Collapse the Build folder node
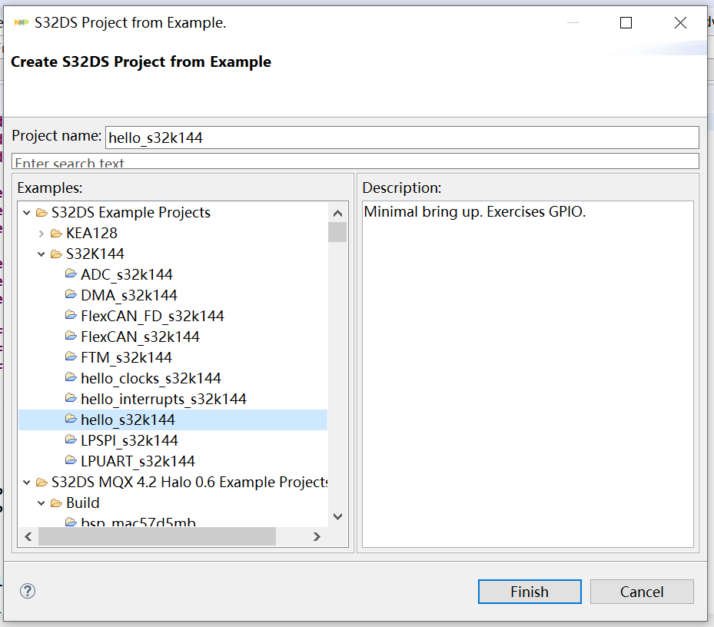This screenshot has width=714, height=627. (42, 503)
